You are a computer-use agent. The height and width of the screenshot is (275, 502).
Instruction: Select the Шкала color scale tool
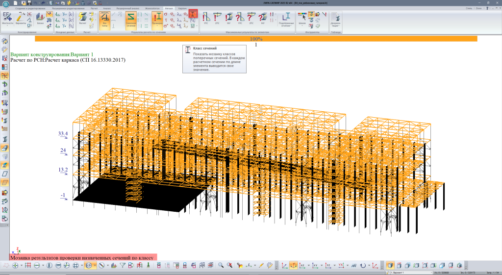301,19
